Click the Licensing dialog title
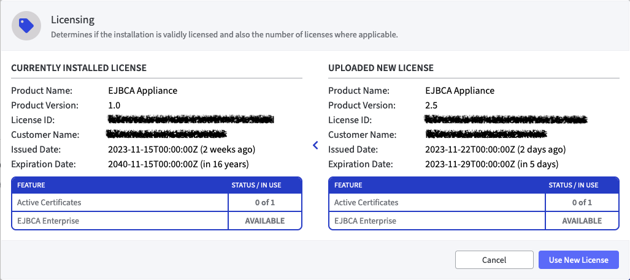This screenshot has height=280, width=630. (72, 21)
